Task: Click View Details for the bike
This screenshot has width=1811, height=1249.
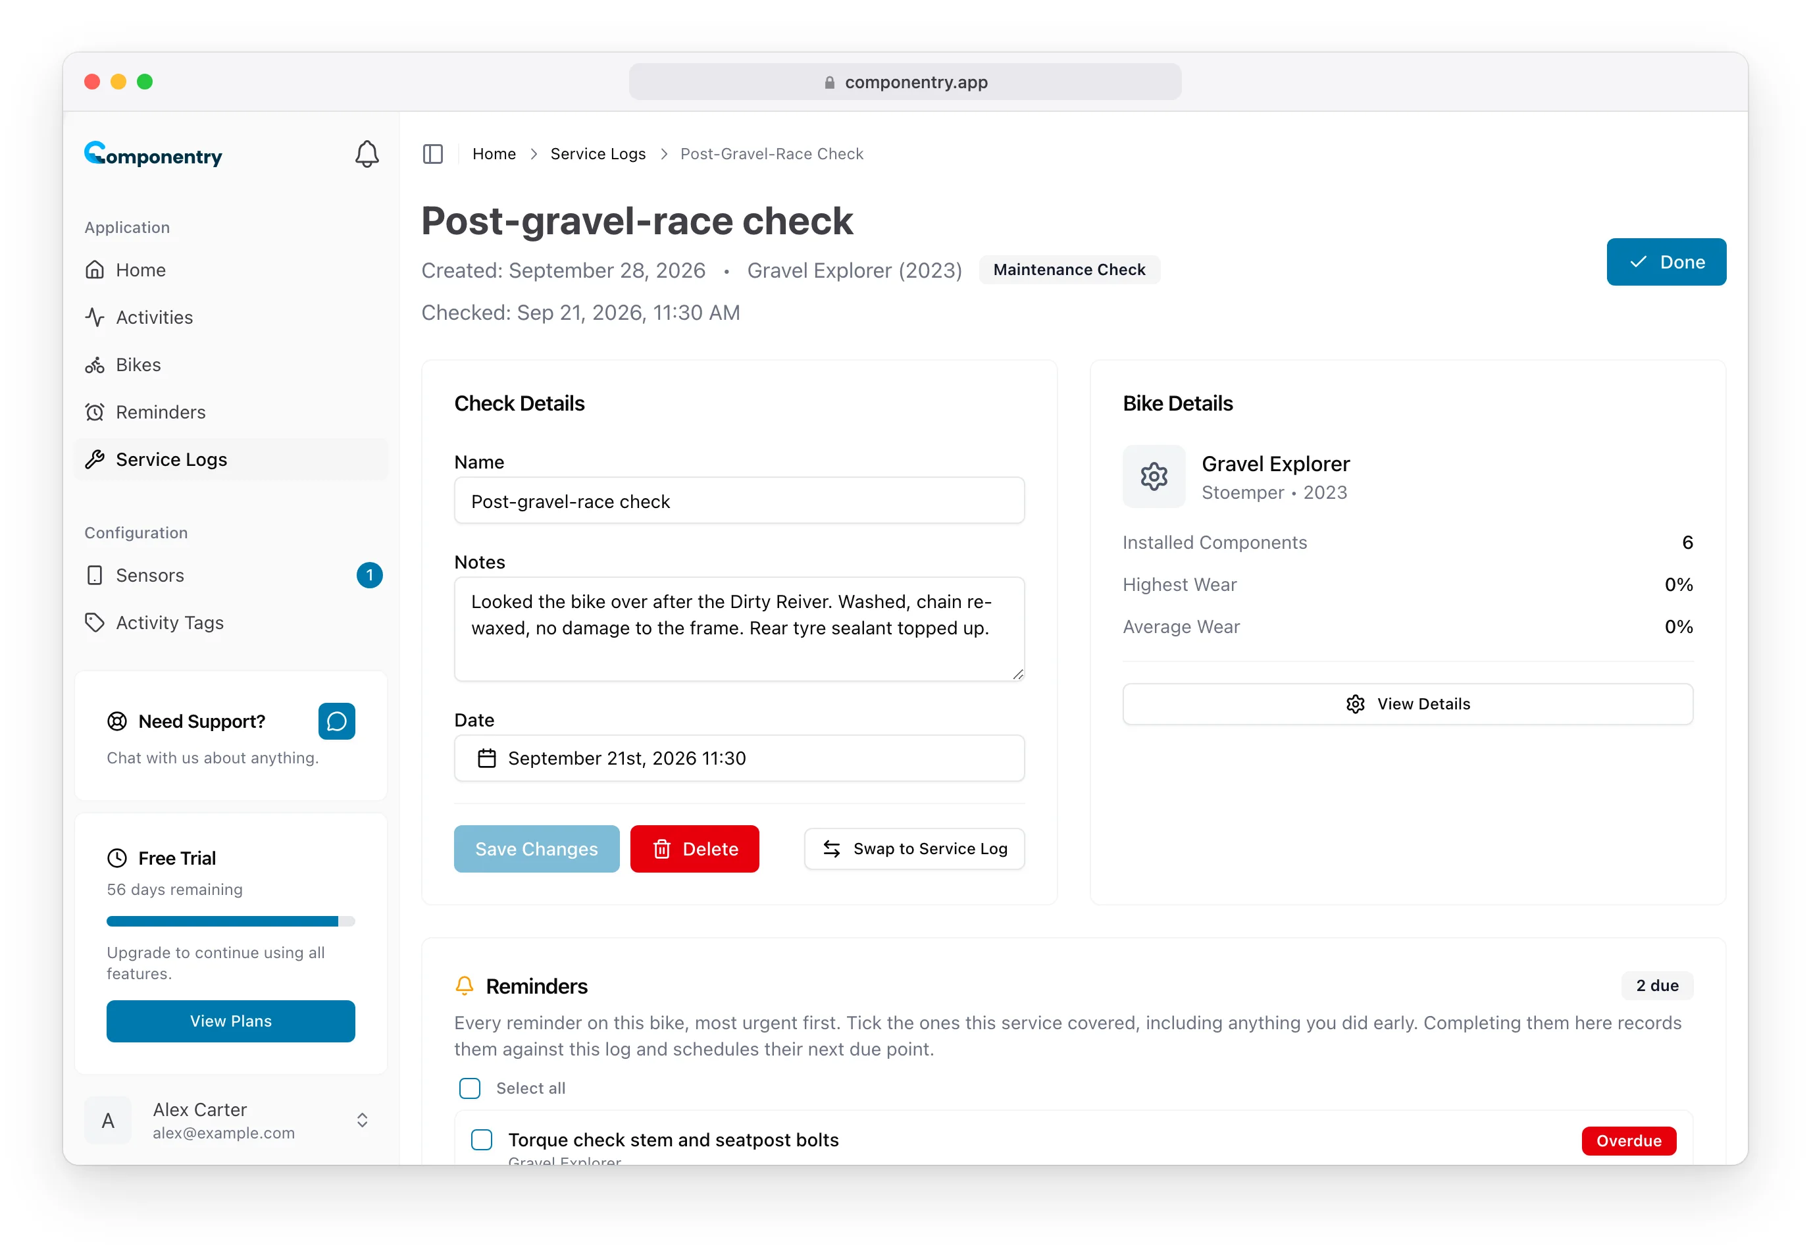Action: tap(1407, 703)
